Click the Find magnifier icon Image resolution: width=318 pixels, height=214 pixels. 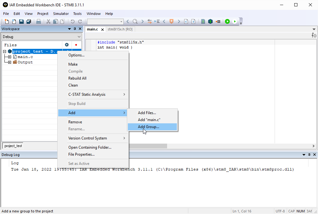(135, 21)
